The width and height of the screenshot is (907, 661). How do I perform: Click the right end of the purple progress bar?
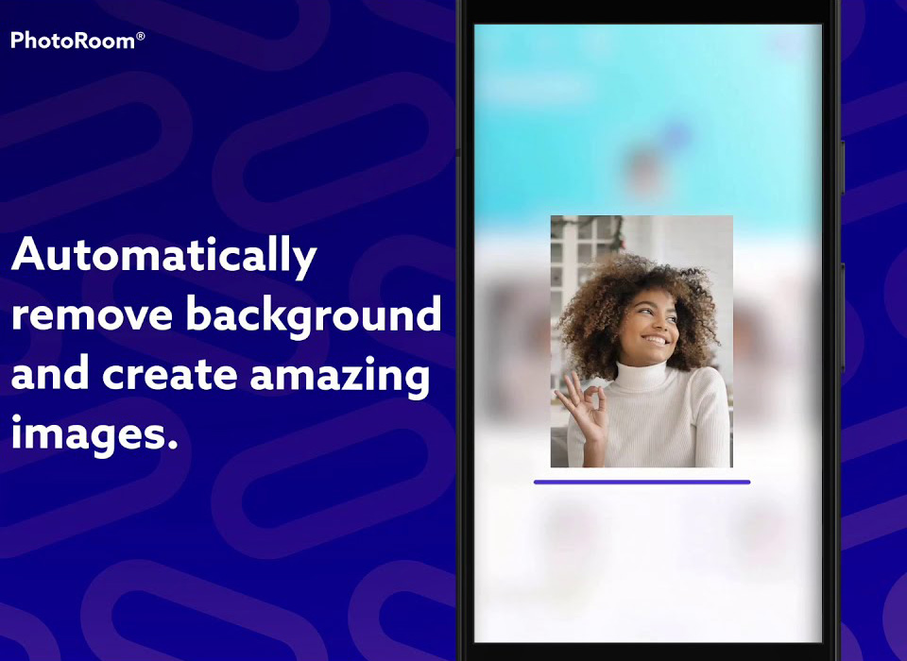coord(745,483)
